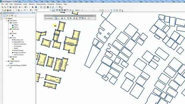Collapse the NewFabric group layer
Viewport: 185px width, 104px height.
click(6, 21)
